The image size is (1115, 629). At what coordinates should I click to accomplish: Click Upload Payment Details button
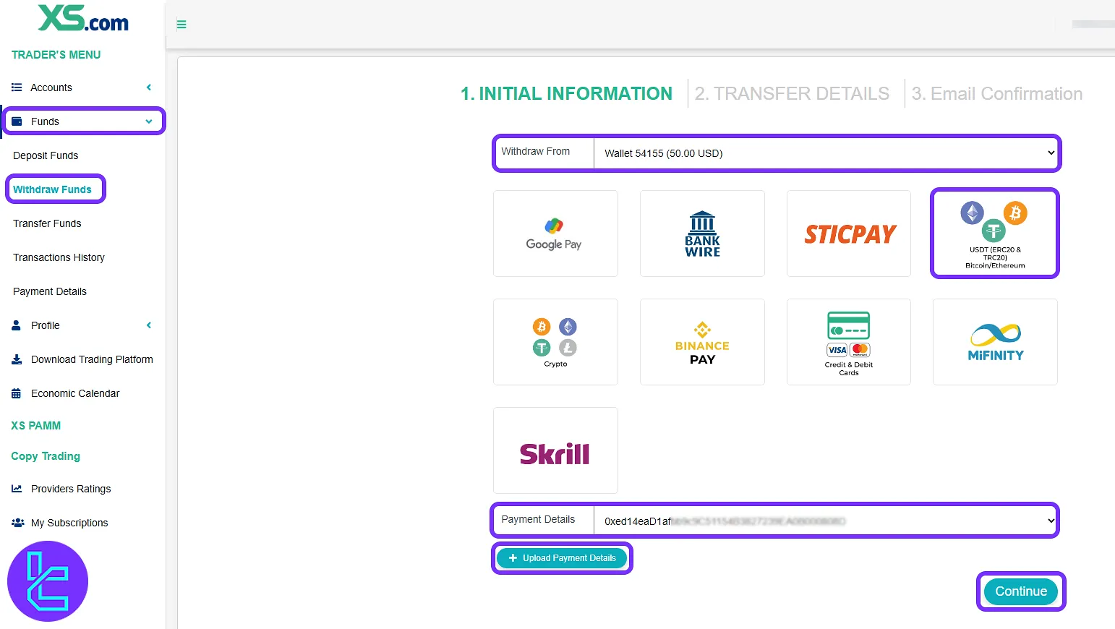pos(562,558)
